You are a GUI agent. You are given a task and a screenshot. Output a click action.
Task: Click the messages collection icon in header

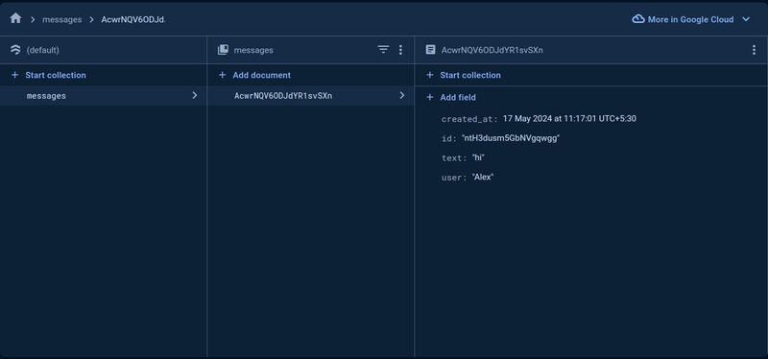223,50
